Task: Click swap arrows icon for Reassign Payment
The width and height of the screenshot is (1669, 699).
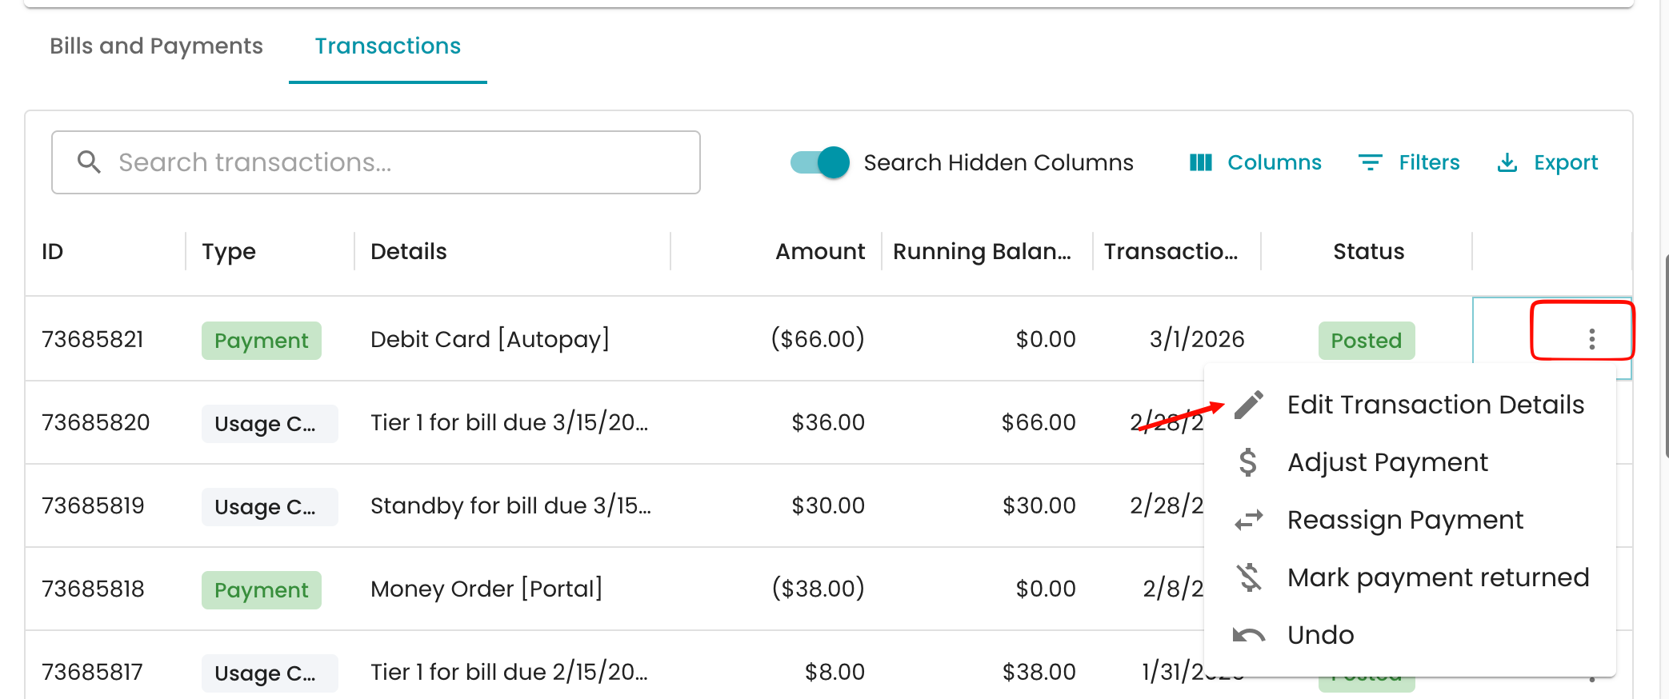Action: point(1248,521)
